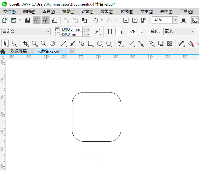Image resolution: width=199 pixels, height=171 pixels.
Task: Decrease page height with down stepper
Action: (x=84, y=34)
